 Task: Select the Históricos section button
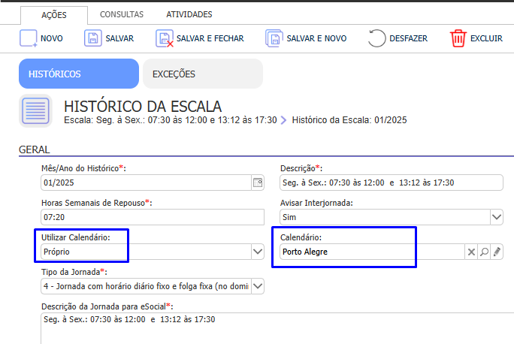point(78,74)
